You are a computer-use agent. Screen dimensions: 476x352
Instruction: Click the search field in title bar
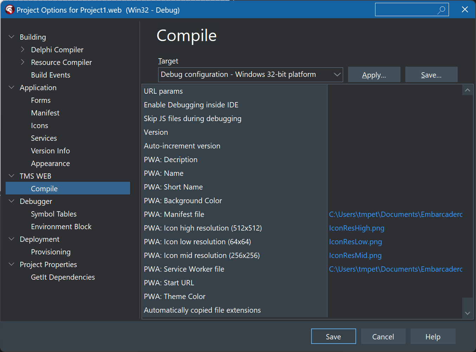point(406,10)
